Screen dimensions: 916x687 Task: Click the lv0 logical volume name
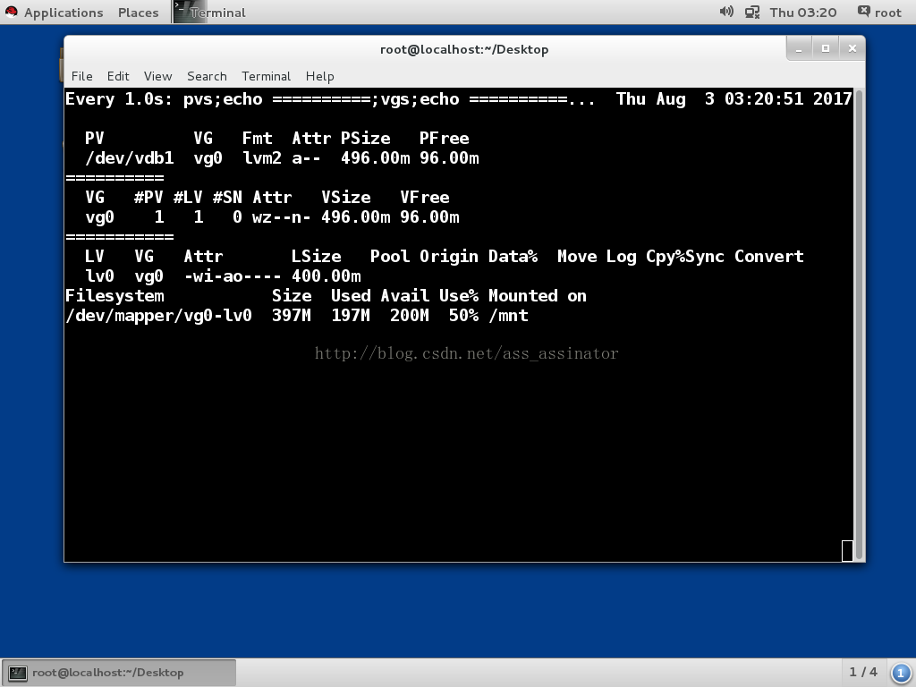pyautogui.click(x=99, y=276)
